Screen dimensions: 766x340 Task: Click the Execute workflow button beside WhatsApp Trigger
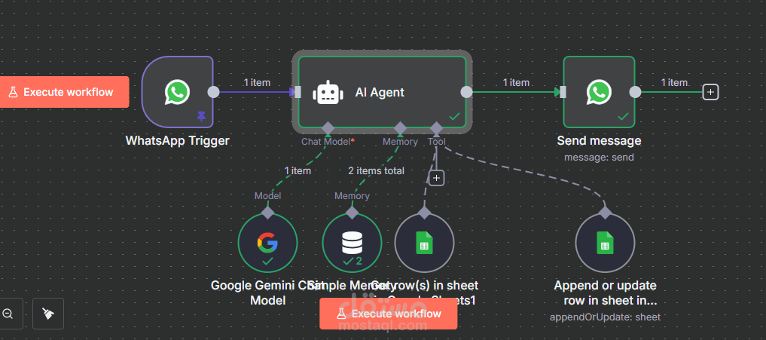(x=64, y=92)
